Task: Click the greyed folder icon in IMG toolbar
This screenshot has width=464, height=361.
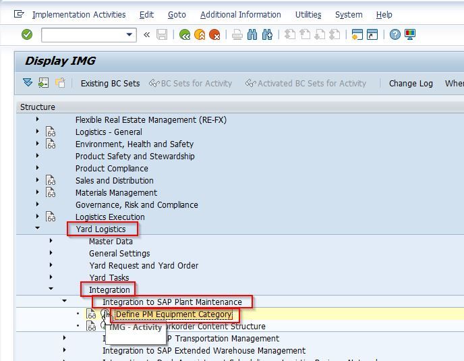Action: [x=60, y=82]
